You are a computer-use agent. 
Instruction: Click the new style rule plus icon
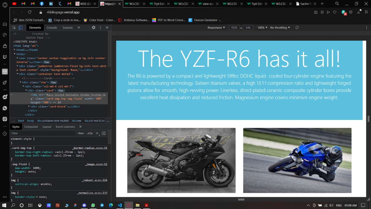97,133
